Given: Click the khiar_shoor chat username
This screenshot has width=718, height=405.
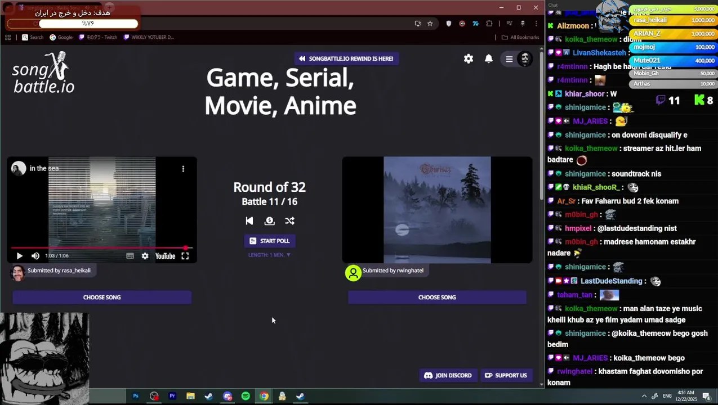Looking at the screenshot, I should 585,94.
